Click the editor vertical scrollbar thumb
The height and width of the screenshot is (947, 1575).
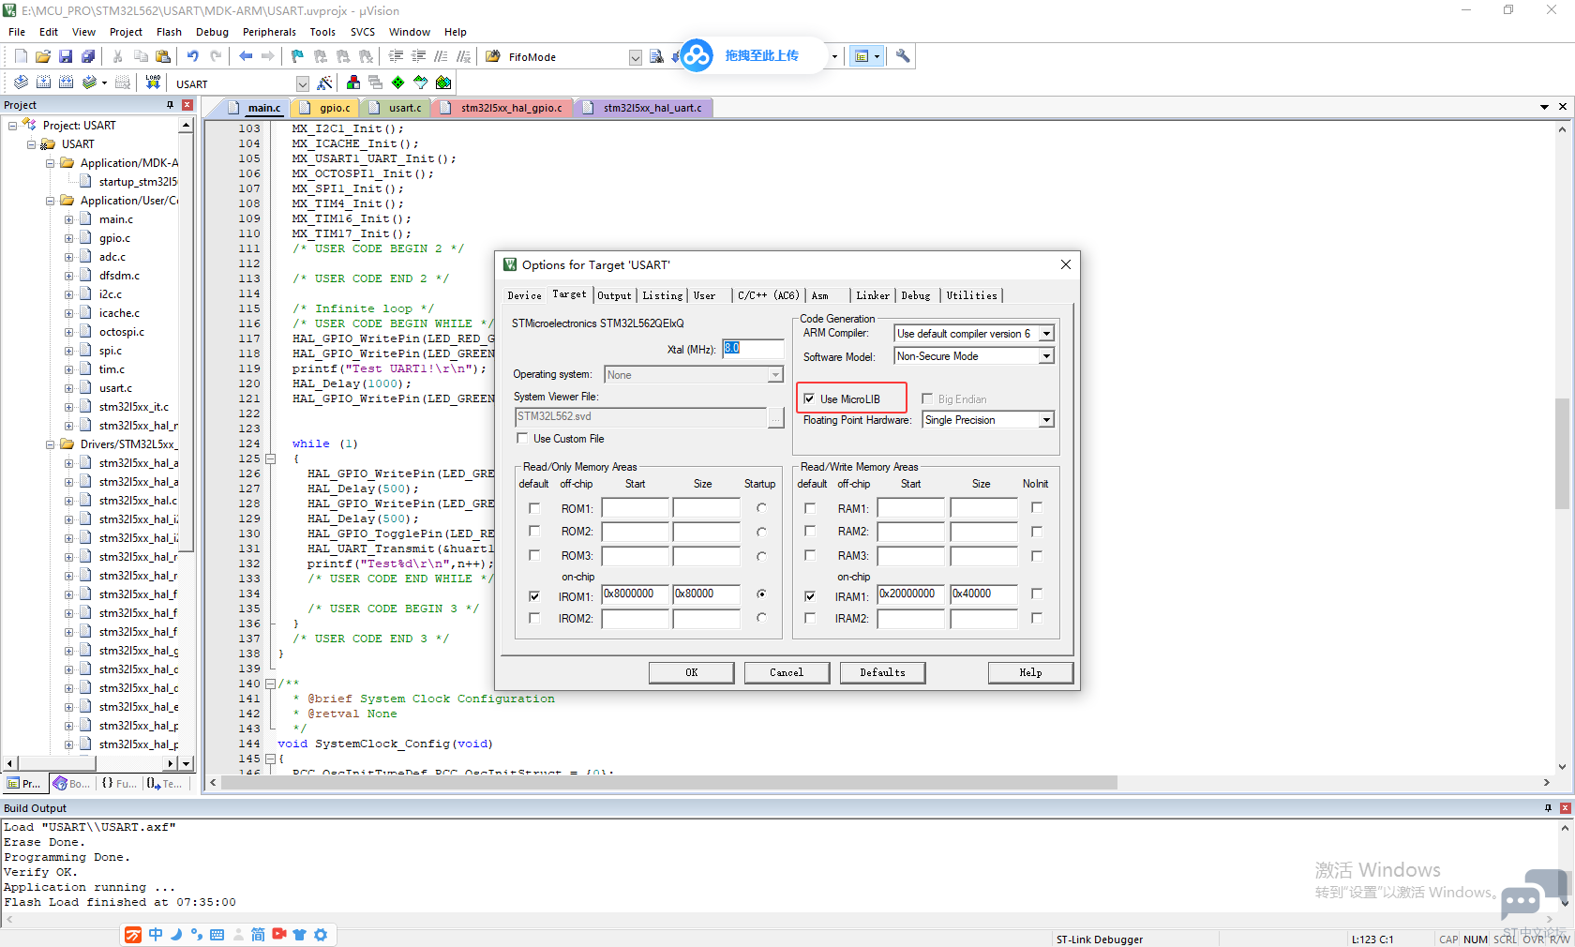point(1562,454)
